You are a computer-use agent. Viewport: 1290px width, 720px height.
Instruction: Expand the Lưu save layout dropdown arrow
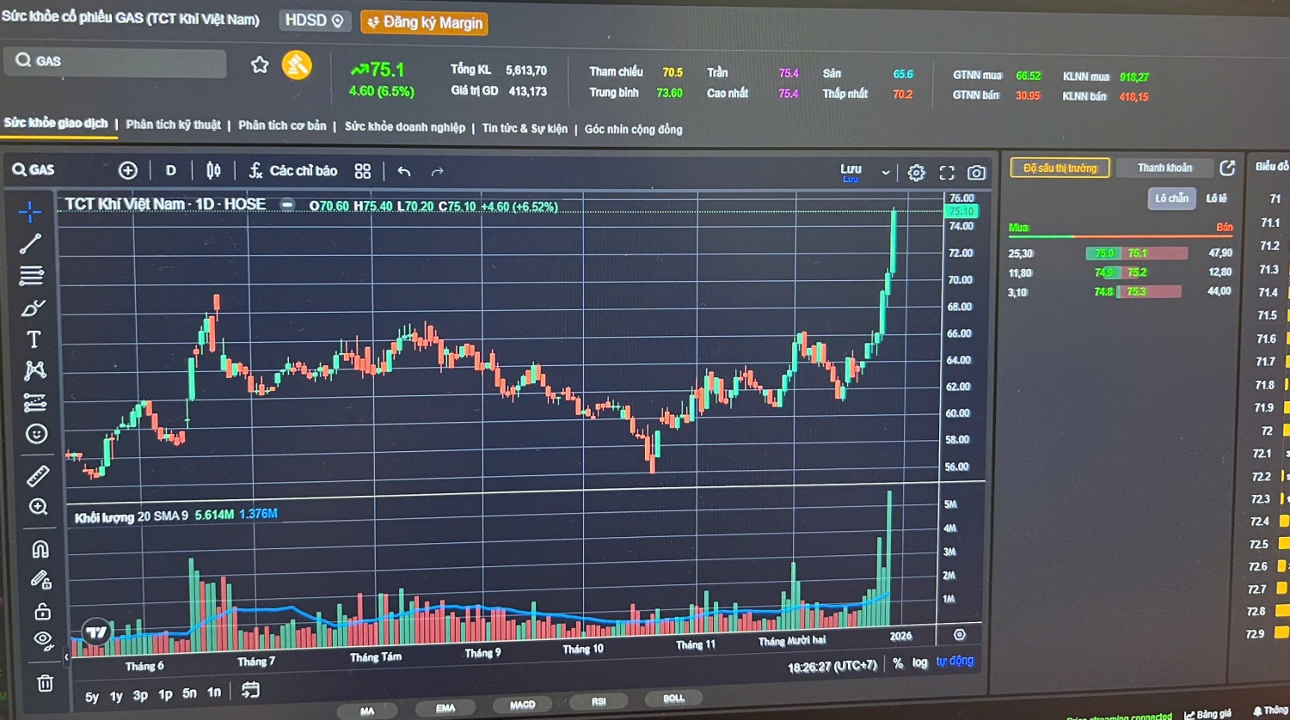(886, 173)
